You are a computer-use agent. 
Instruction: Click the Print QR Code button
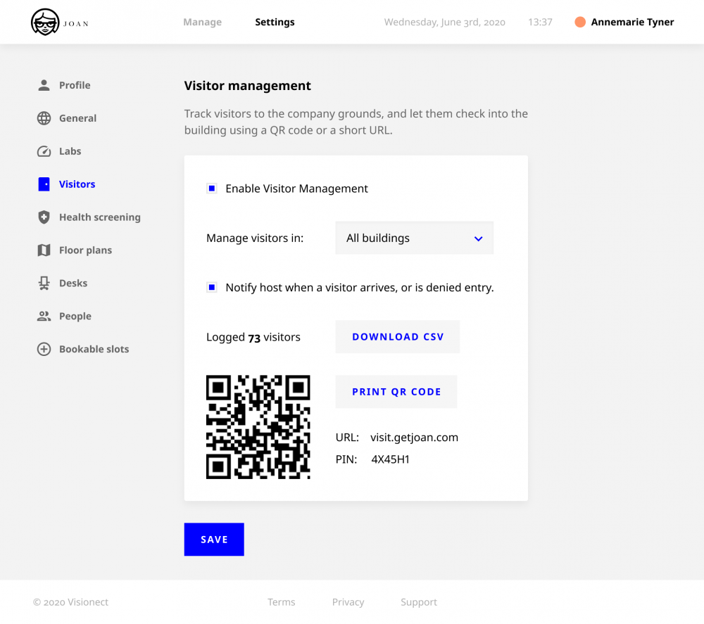click(396, 392)
